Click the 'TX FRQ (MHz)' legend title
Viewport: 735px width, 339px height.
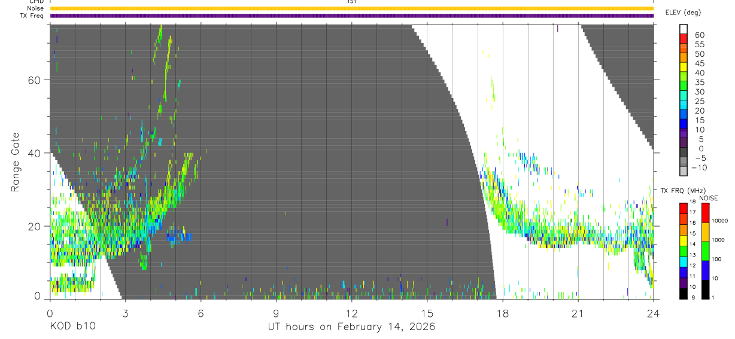[683, 190]
